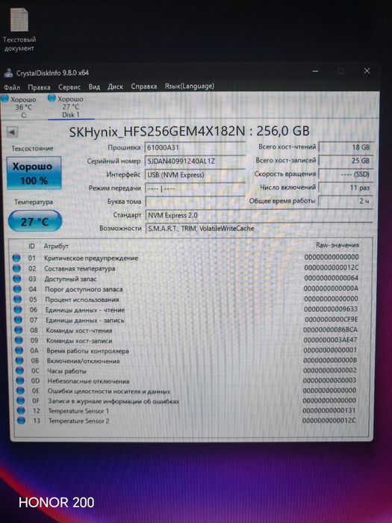Click raw value 000000000CF9E
The height and width of the screenshot is (523, 392).
[x=331, y=319]
